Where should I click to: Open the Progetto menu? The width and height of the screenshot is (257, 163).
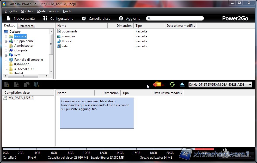(11, 11)
